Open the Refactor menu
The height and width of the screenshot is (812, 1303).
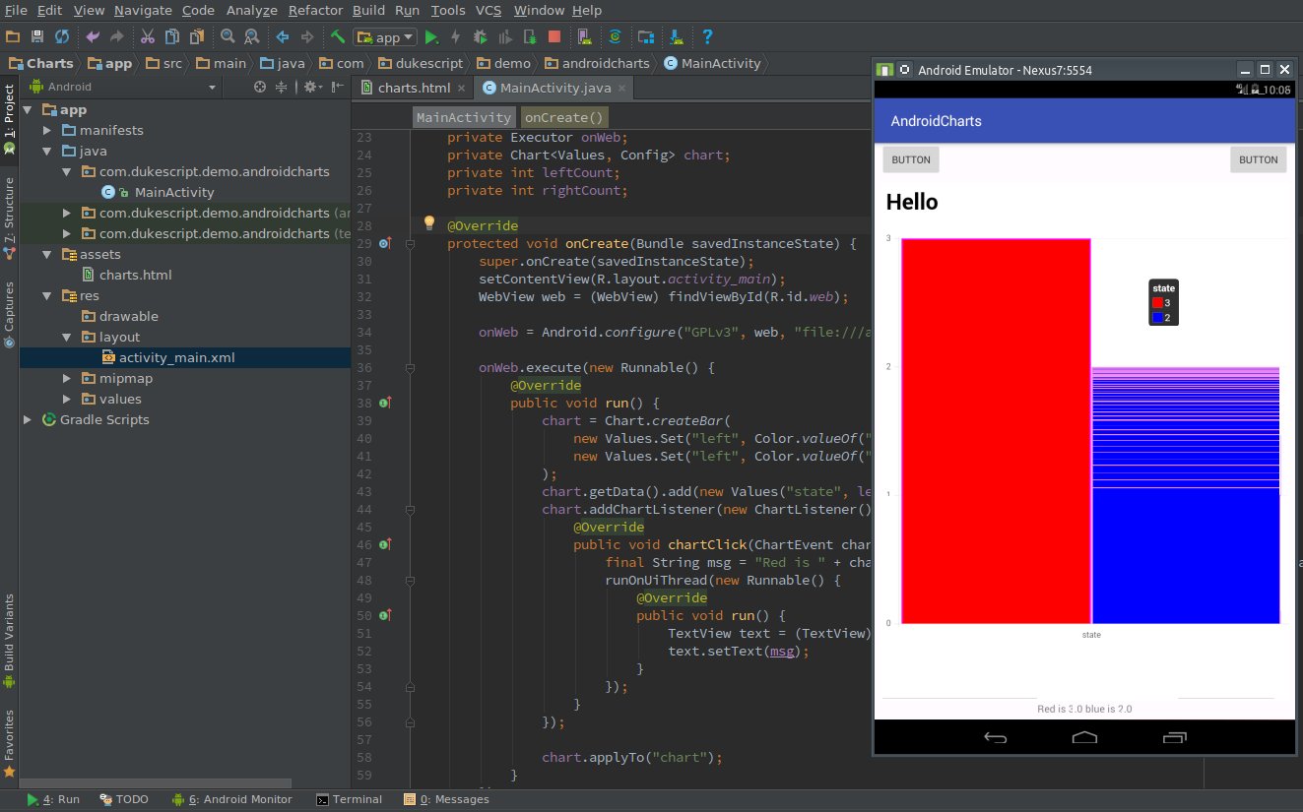tap(315, 11)
